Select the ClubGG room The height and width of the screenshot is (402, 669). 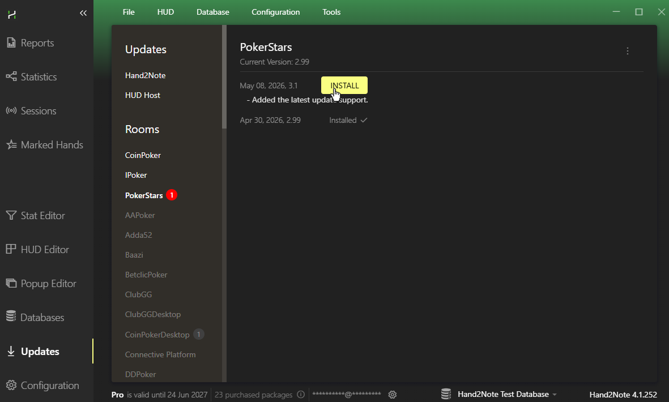138,294
